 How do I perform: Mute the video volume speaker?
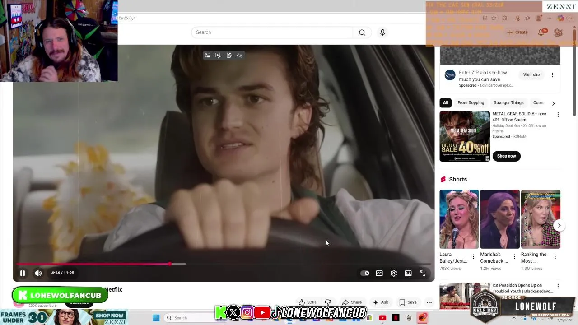pyautogui.click(x=38, y=273)
